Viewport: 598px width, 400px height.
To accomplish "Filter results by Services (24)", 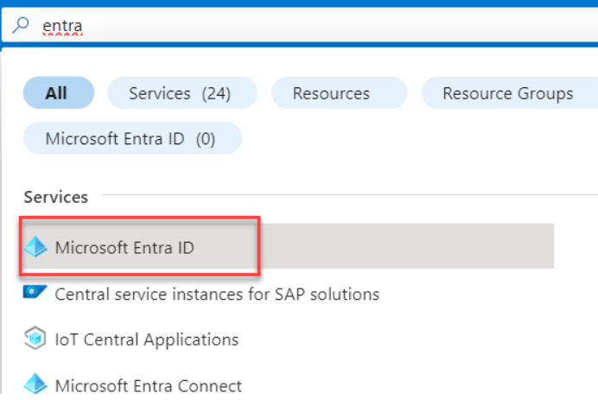I will pos(182,92).
